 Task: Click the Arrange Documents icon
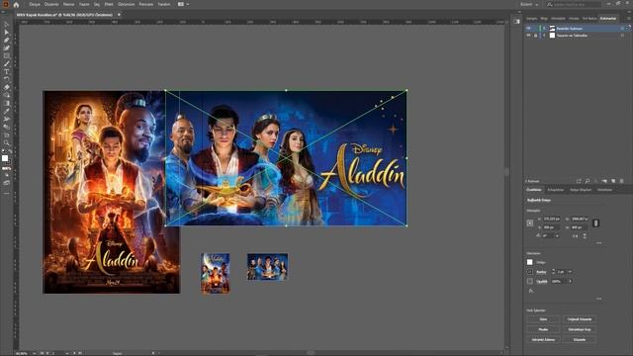181,4
